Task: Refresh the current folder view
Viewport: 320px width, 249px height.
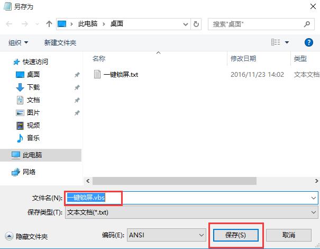Action: (x=196, y=24)
